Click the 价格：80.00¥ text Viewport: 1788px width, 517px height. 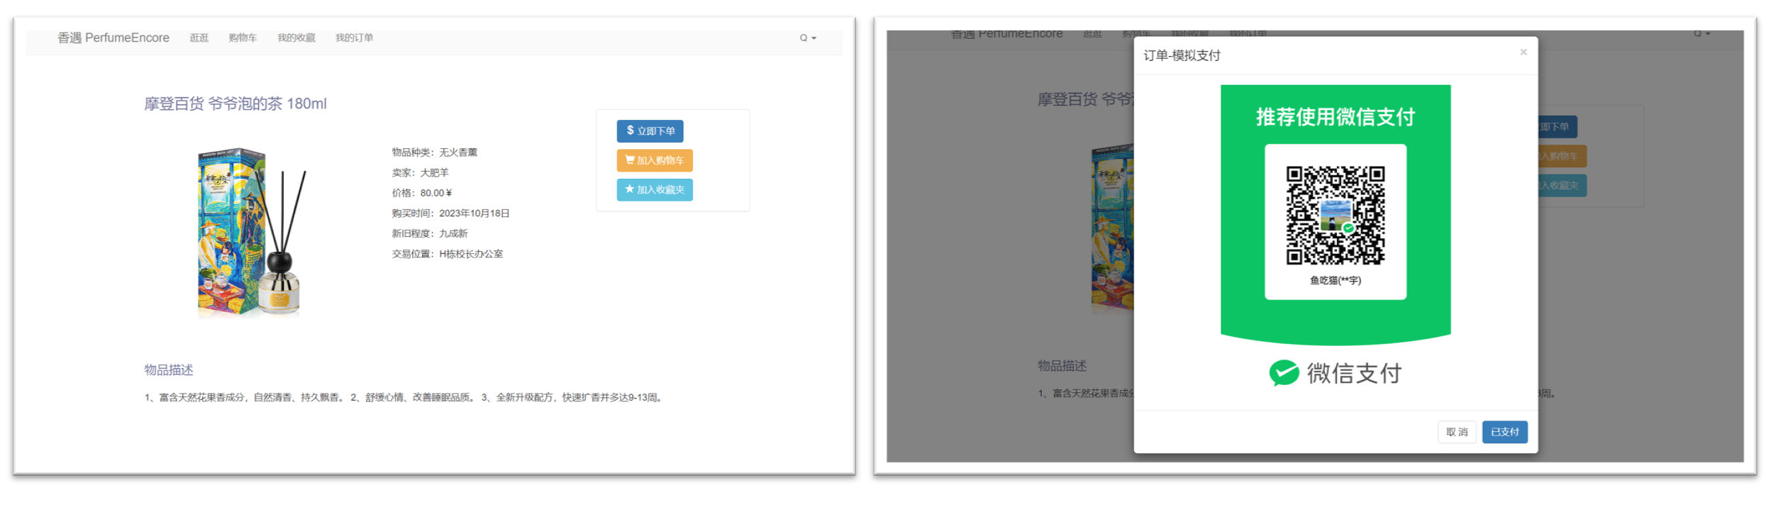click(422, 193)
